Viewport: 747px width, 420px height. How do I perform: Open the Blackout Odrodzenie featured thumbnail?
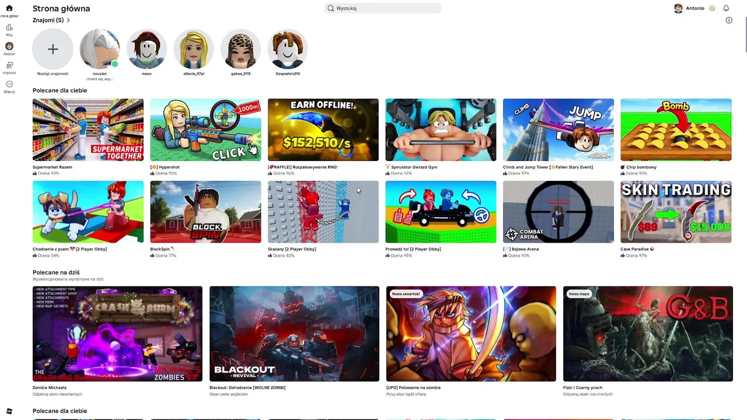(x=294, y=334)
